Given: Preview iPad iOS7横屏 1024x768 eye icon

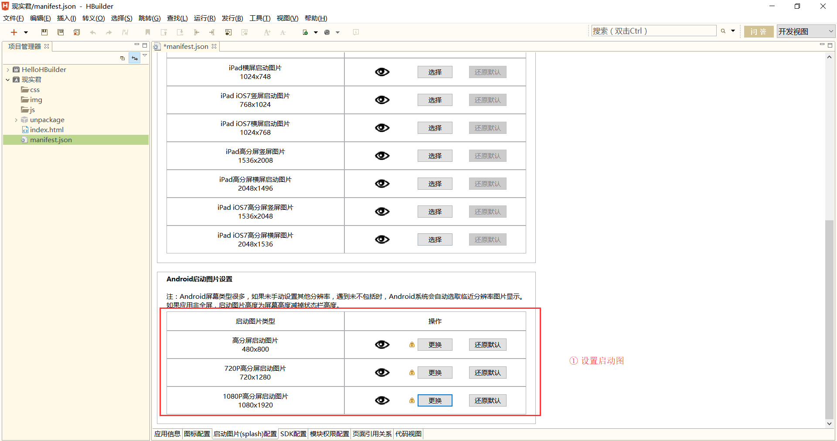Looking at the screenshot, I should [x=382, y=128].
